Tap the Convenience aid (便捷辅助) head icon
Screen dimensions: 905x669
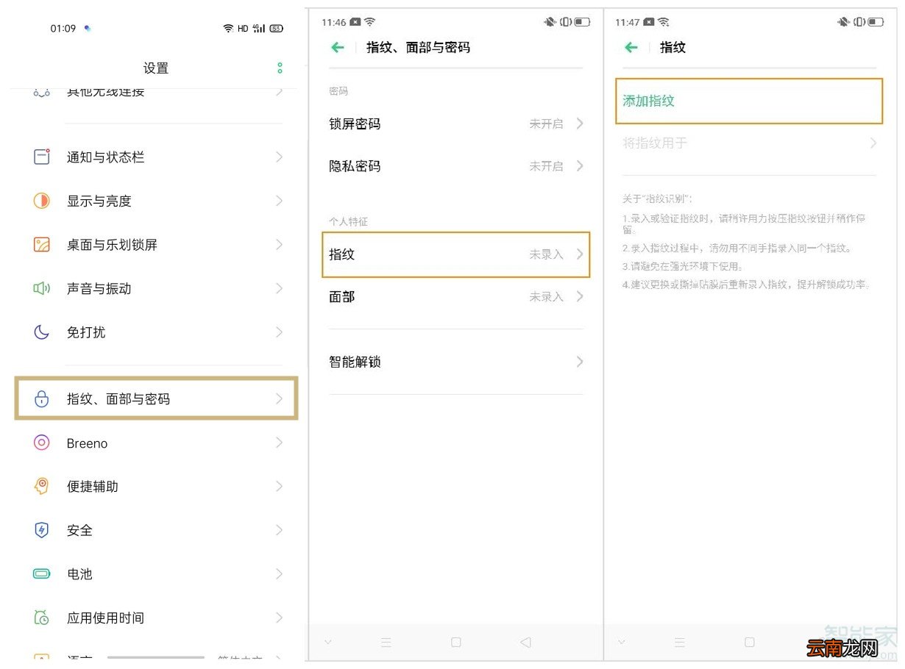(x=42, y=486)
